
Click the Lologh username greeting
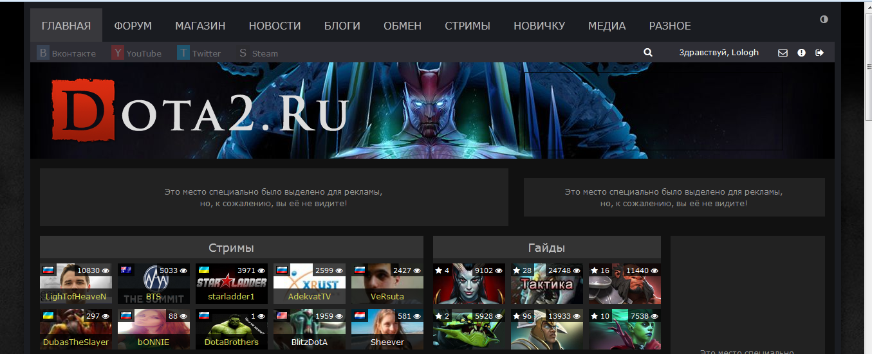tap(718, 53)
